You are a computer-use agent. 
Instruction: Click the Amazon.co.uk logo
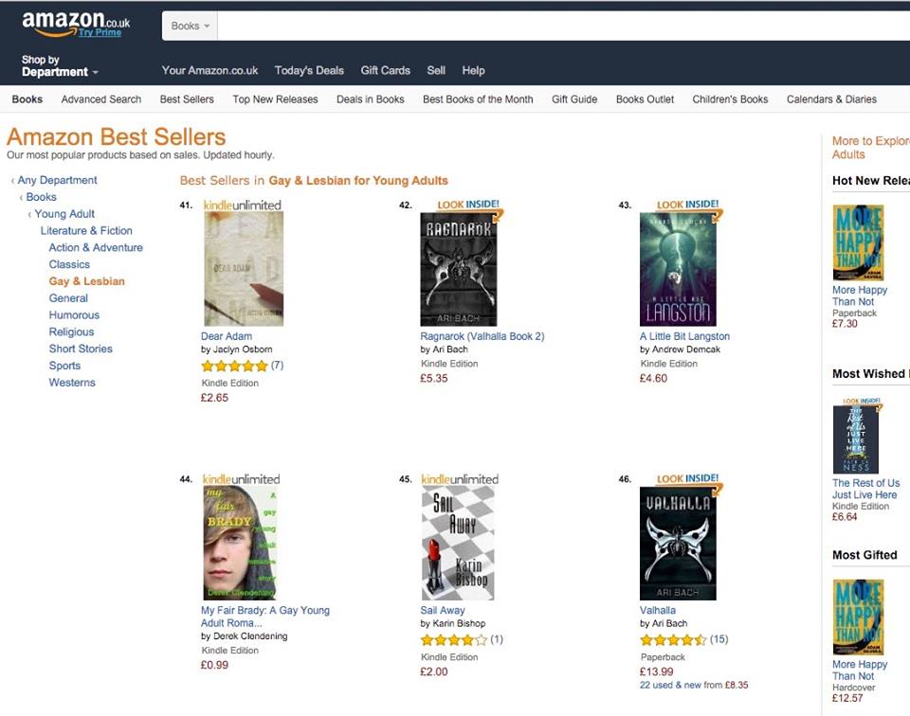coord(76,24)
